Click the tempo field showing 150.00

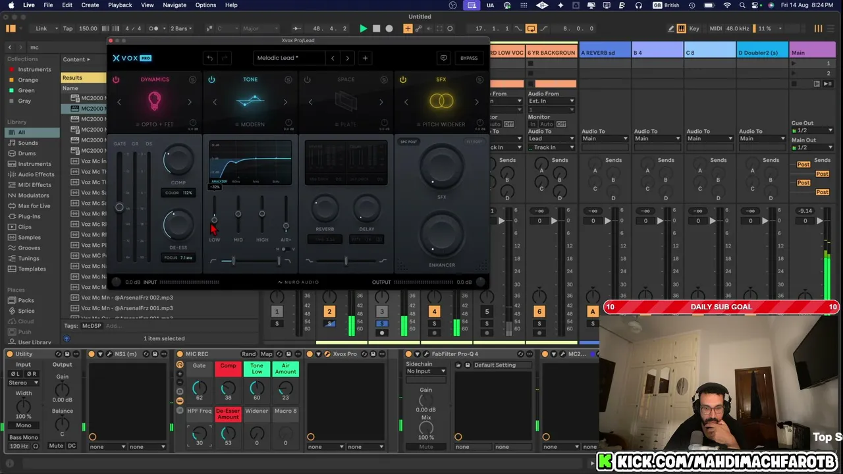click(88, 29)
